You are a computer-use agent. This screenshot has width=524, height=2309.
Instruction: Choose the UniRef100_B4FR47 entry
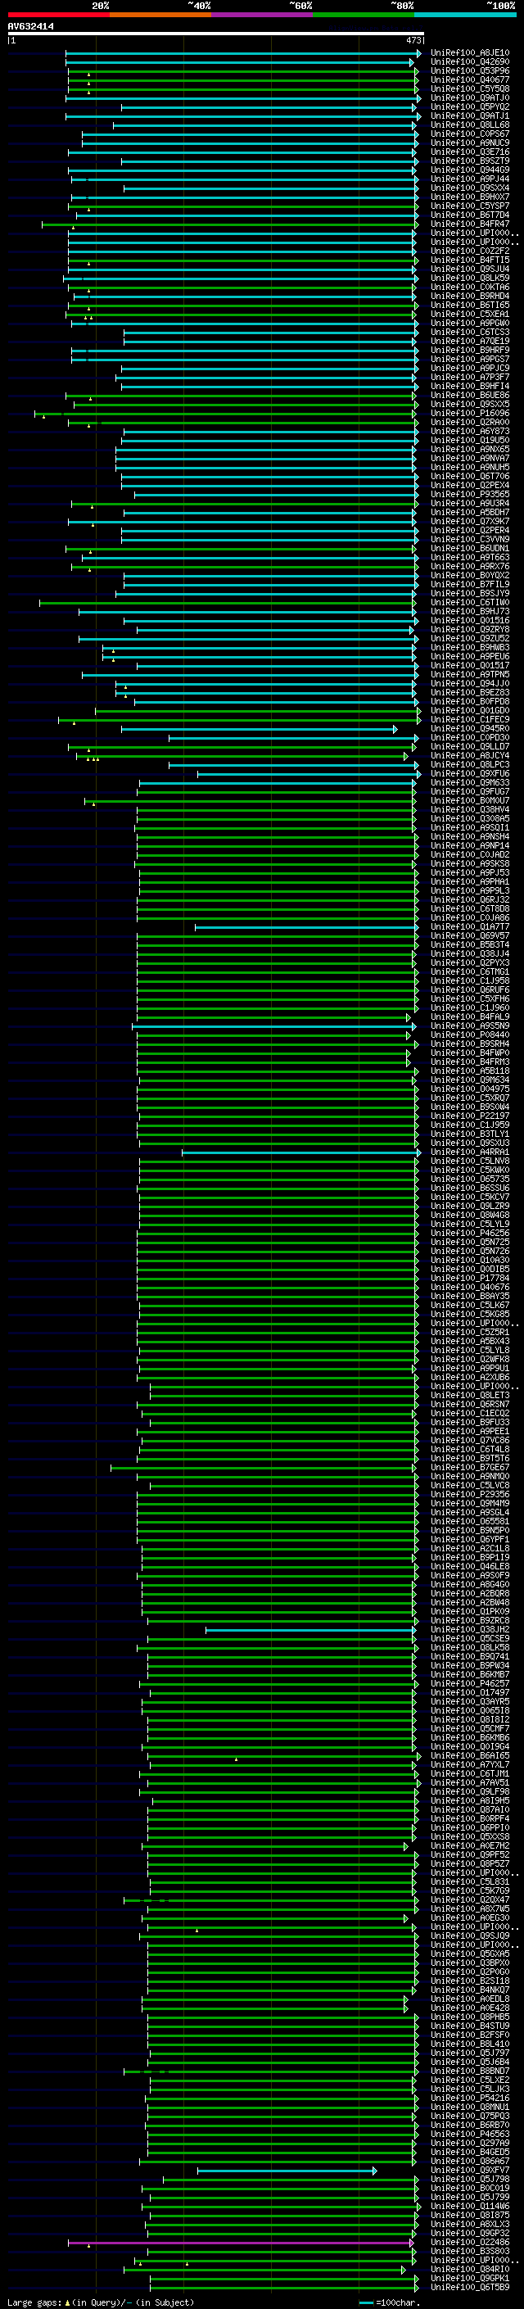click(x=470, y=224)
